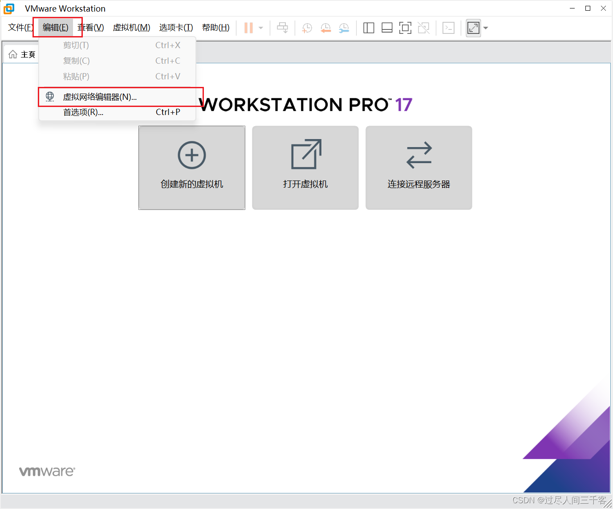The width and height of the screenshot is (613, 509).
Task: Open the 查看(V) menu
Action: [x=91, y=28]
